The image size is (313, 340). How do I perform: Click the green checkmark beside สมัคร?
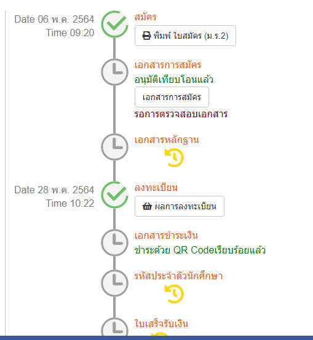115,24
